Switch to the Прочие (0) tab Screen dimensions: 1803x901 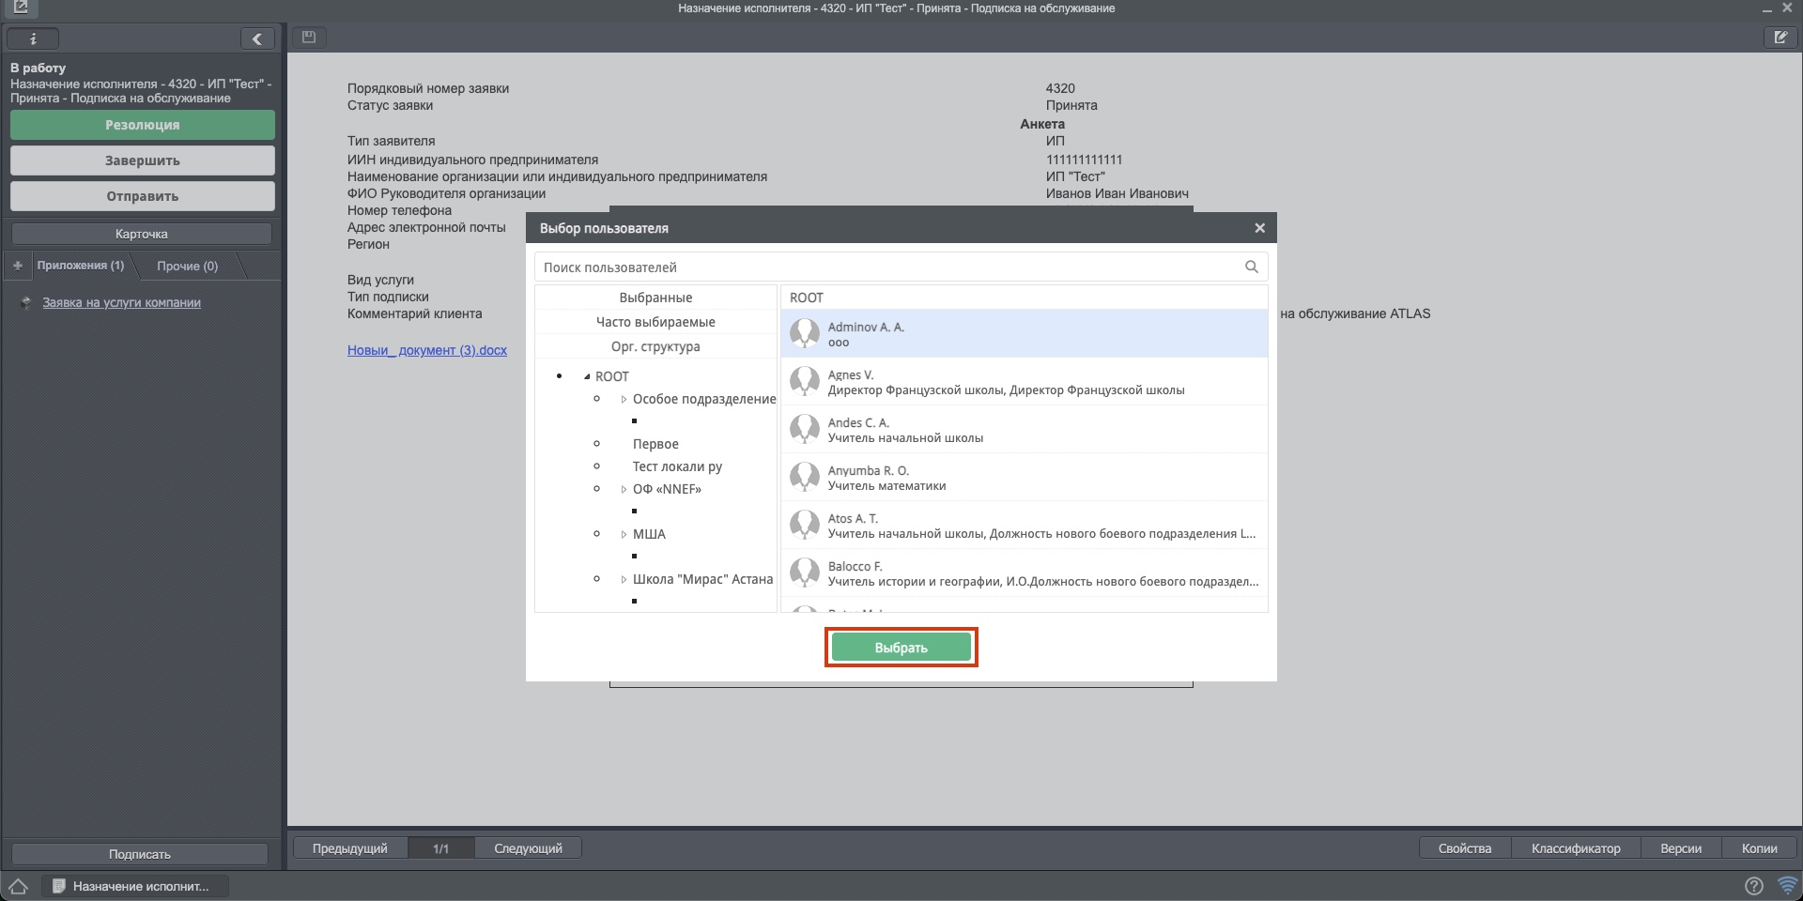[187, 267]
